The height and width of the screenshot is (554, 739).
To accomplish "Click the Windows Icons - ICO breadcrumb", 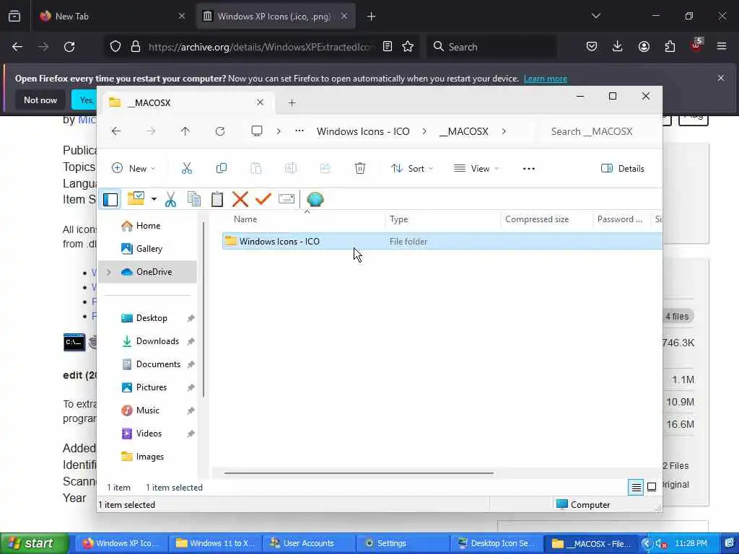I will pyautogui.click(x=363, y=131).
